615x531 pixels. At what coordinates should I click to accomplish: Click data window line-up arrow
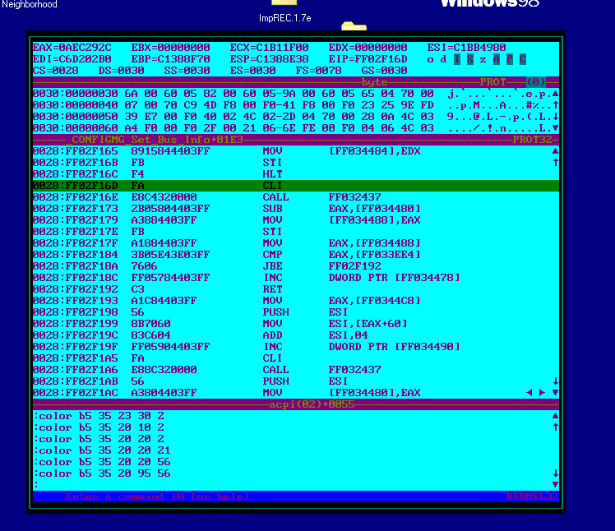555,105
